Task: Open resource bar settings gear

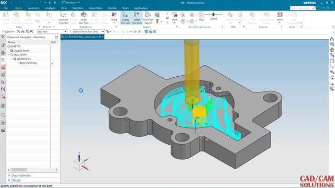Action: tap(3, 37)
